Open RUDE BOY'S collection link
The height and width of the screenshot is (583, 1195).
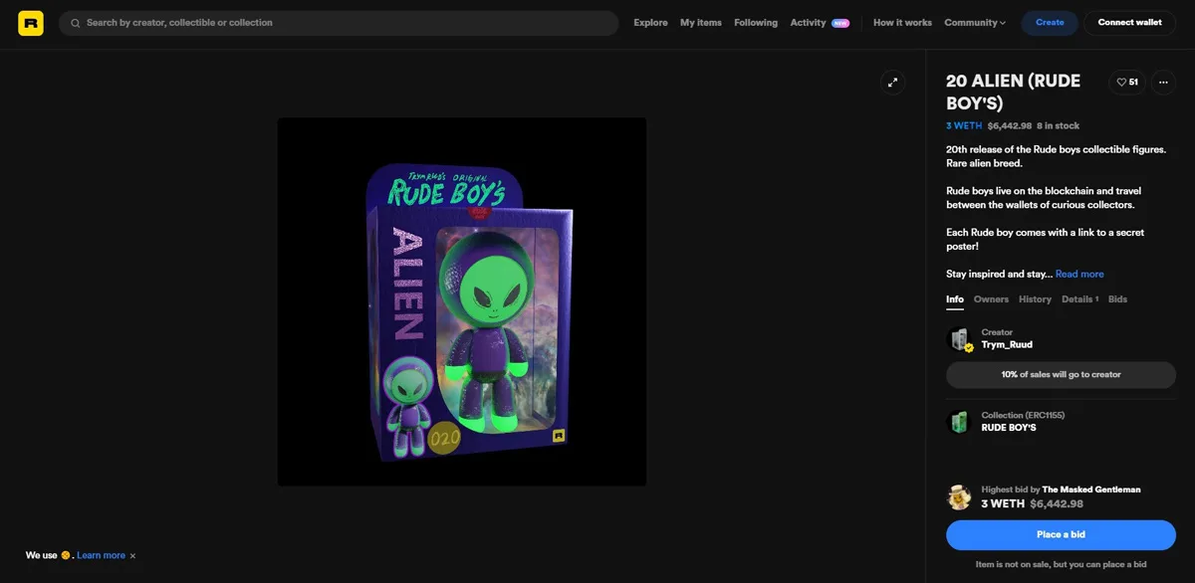click(1009, 428)
